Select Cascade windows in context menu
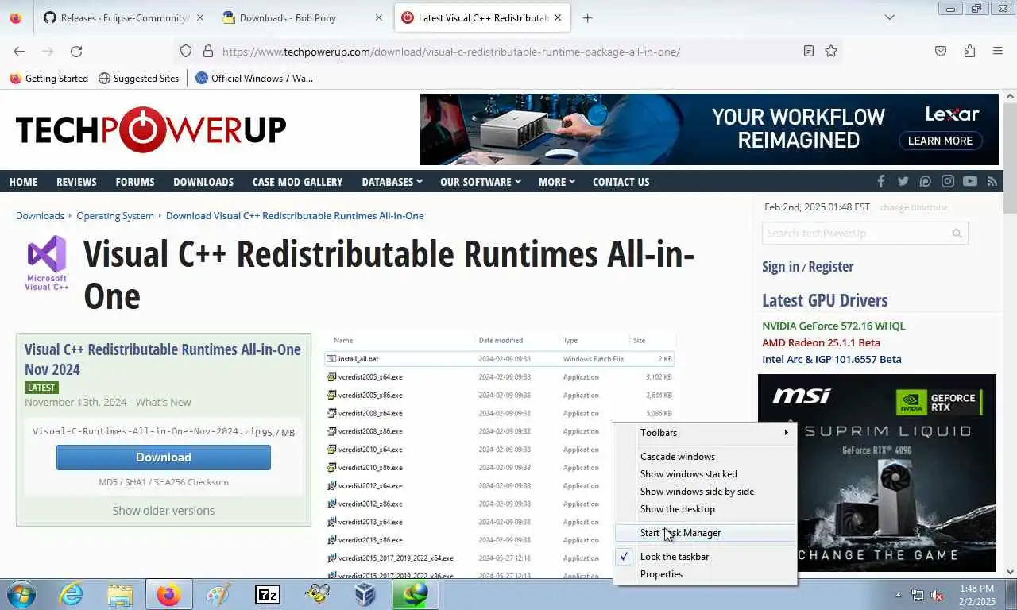The height and width of the screenshot is (610, 1017). (x=706, y=457)
